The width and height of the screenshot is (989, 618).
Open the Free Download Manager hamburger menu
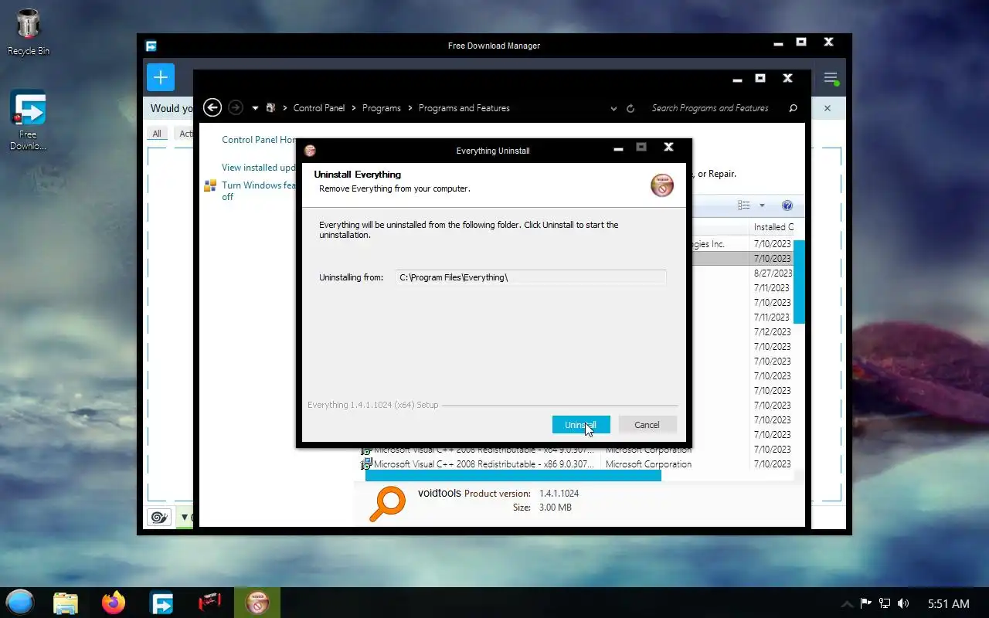pyautogui.click(x=830, y=78)
